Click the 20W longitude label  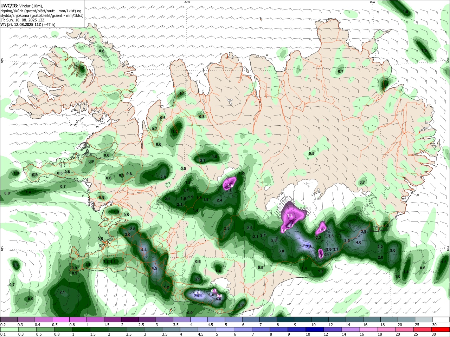(x=187, y=2)
